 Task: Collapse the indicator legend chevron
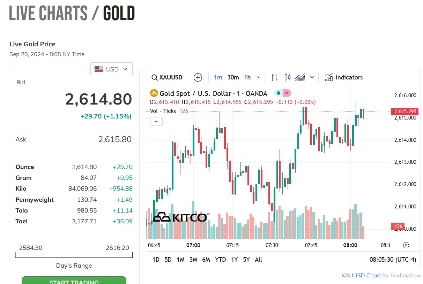click(x=156, y=121)
